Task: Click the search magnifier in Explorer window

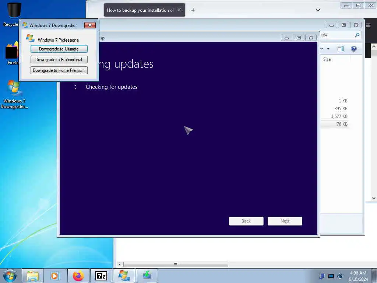Action: point(357,35)
